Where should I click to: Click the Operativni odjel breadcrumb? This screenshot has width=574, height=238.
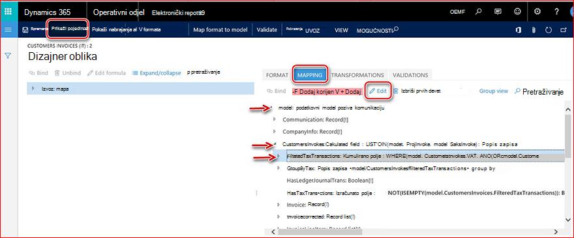(x=119, y=12)
